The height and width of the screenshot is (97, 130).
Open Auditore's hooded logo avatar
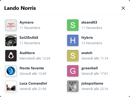pos(11,56)
